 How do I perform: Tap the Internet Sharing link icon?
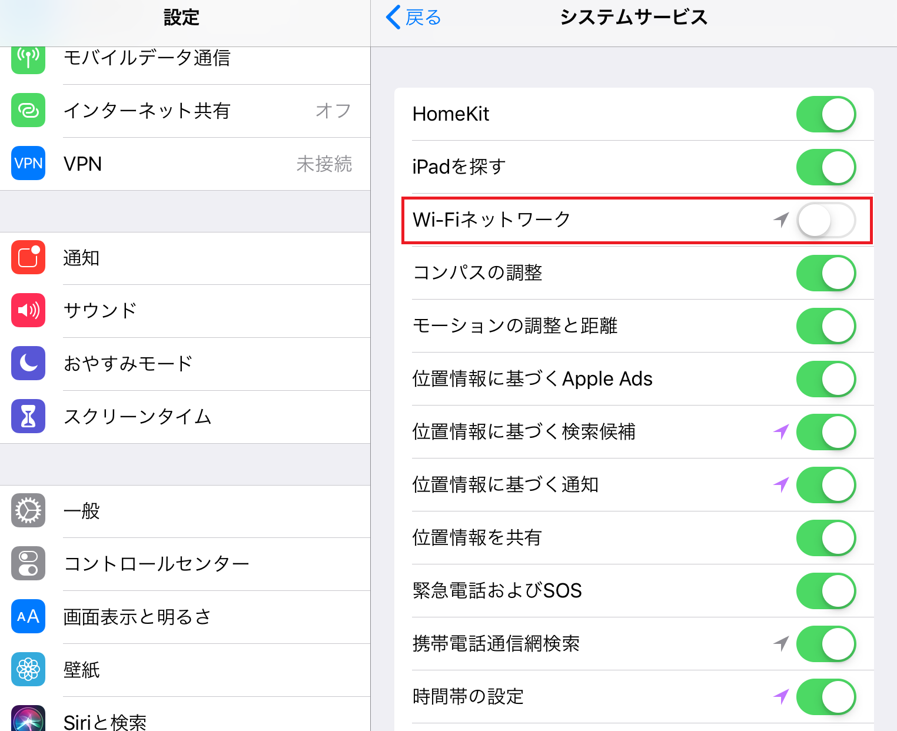coord(28,110)
